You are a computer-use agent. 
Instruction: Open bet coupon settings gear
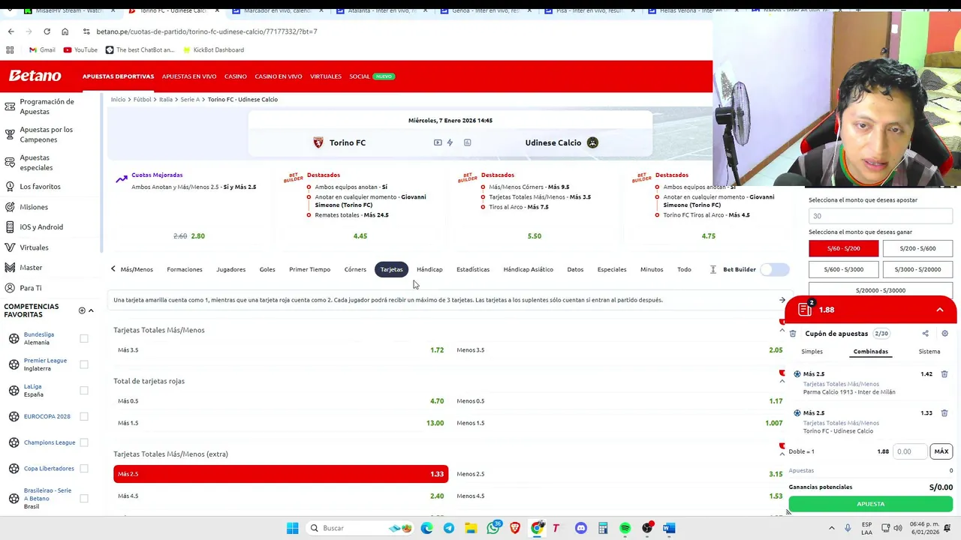944,334
